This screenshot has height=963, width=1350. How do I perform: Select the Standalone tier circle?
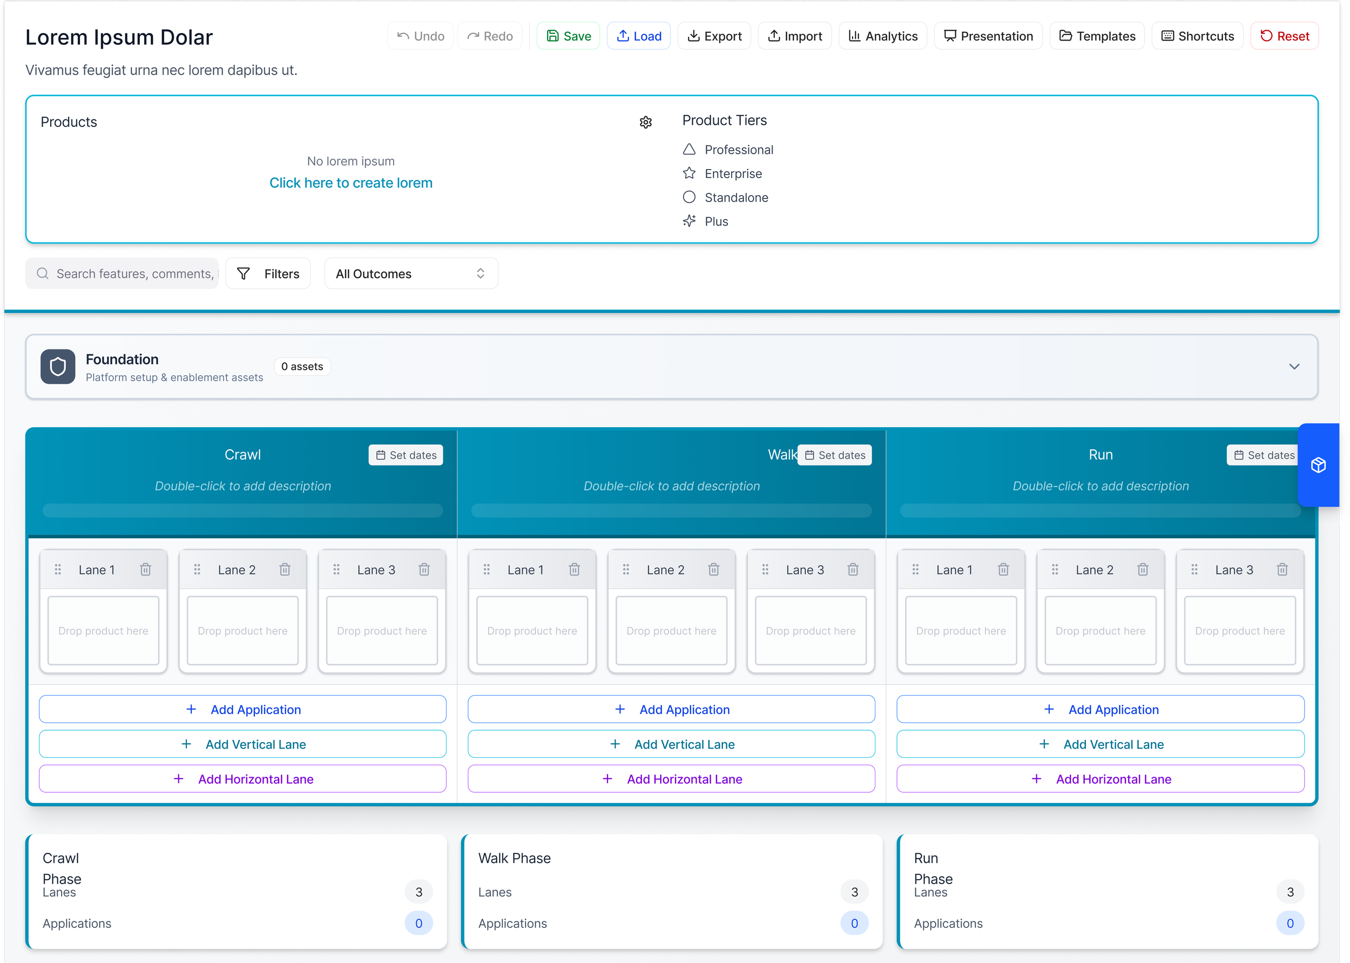pos(689,198)
